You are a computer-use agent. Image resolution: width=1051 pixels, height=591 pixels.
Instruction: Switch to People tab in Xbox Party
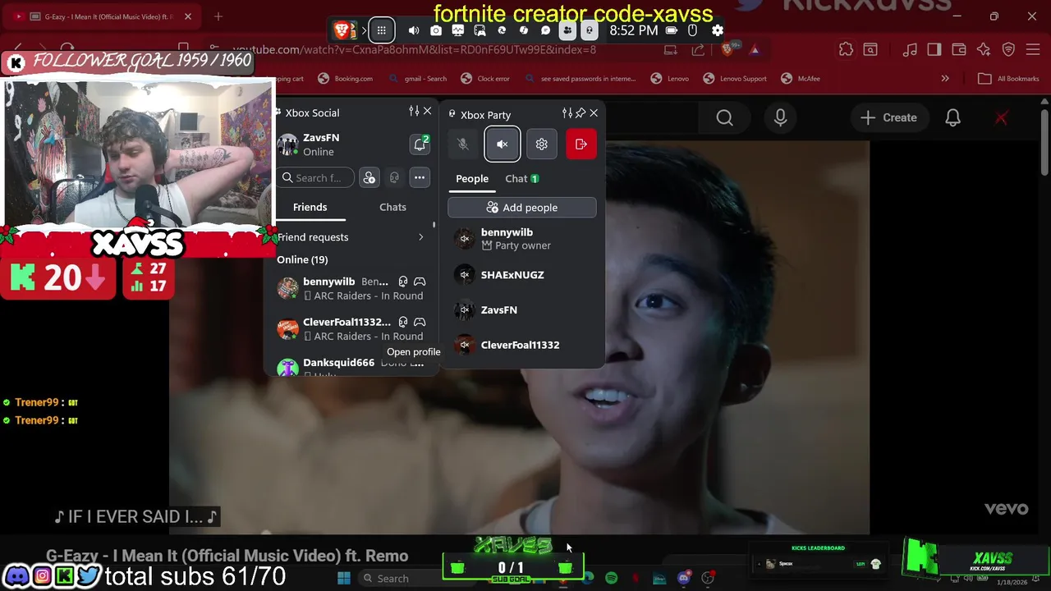[x=472, y=178]
